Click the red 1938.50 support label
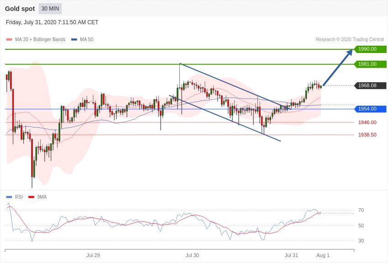The image size is (388, 263). coord(367,135)
